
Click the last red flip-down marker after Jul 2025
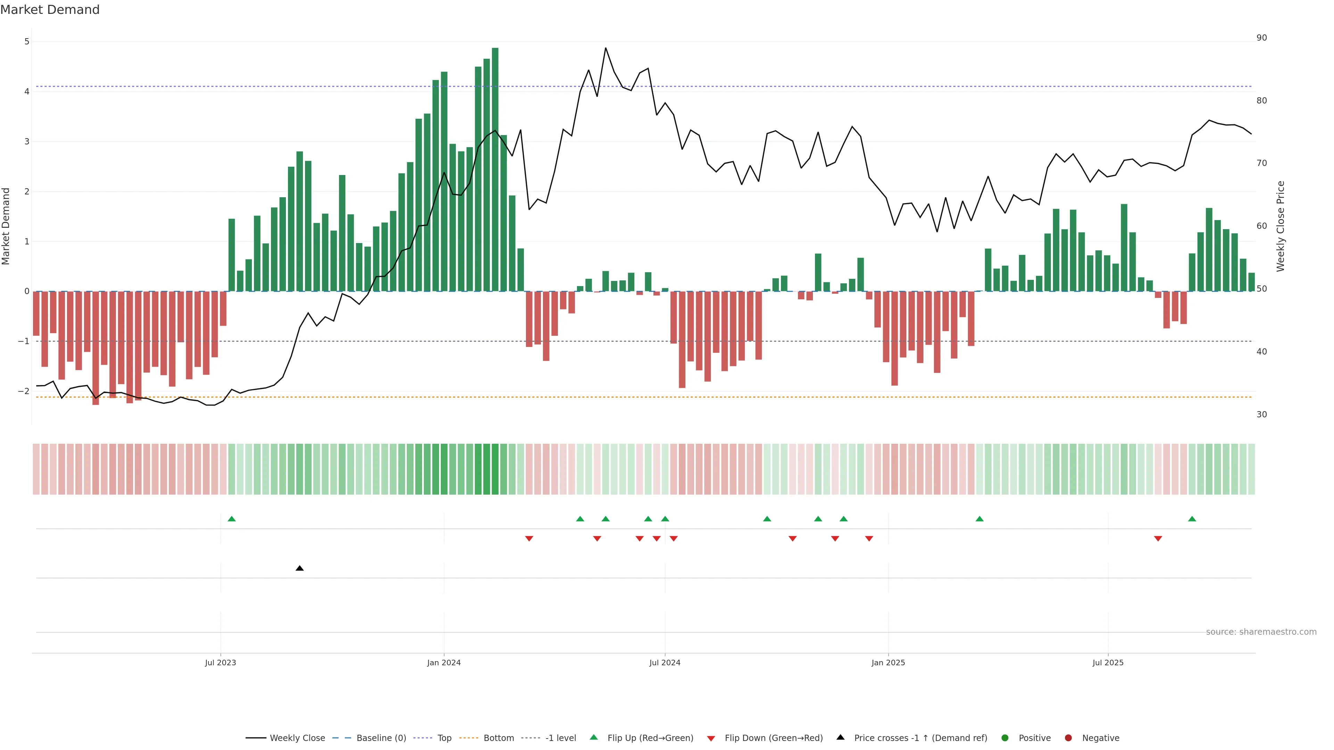pyautogui.click(x=1158, y=539)
